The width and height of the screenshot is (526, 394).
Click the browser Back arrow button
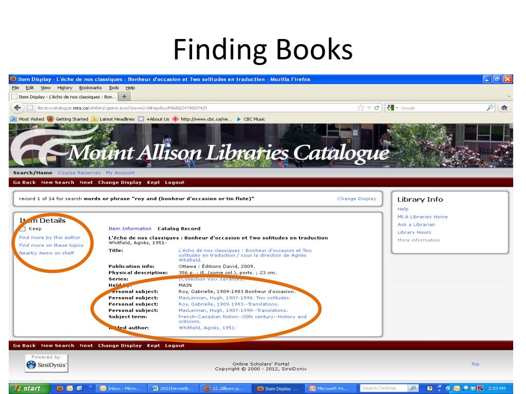tap(17, 108)
